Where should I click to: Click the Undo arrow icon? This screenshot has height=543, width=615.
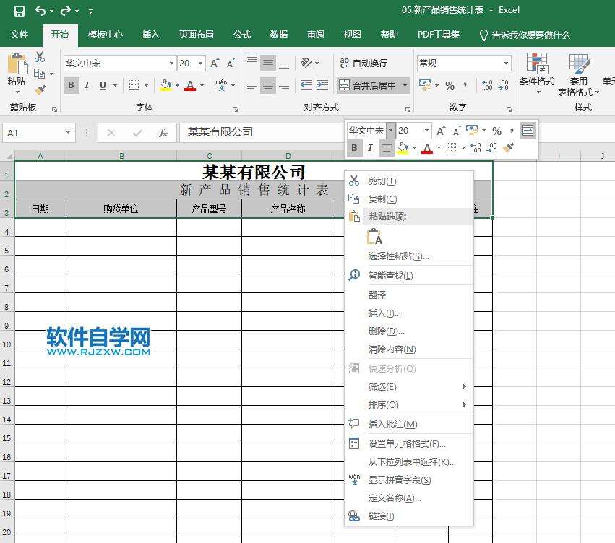(40, 11)
